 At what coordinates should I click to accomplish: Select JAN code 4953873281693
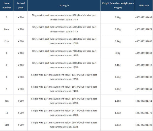(x=144, y=17)
